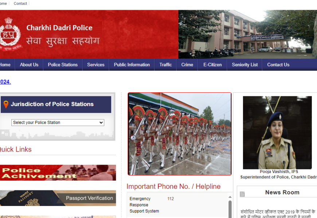Open the Services menu item
This screenshot has width=317, height=218.
click(x=96, y=65)
